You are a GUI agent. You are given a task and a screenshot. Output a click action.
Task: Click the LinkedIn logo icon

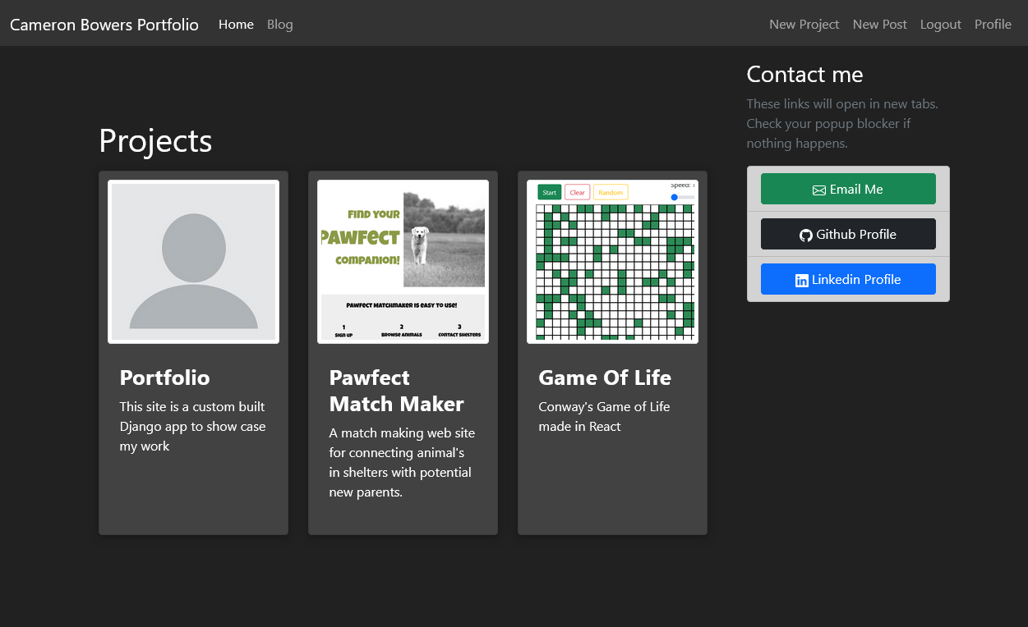802,280
